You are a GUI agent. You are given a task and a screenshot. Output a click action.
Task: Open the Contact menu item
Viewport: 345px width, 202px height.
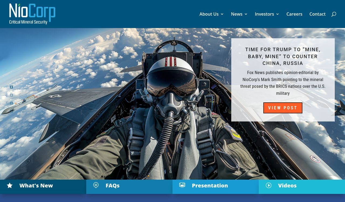coord(317,14)
